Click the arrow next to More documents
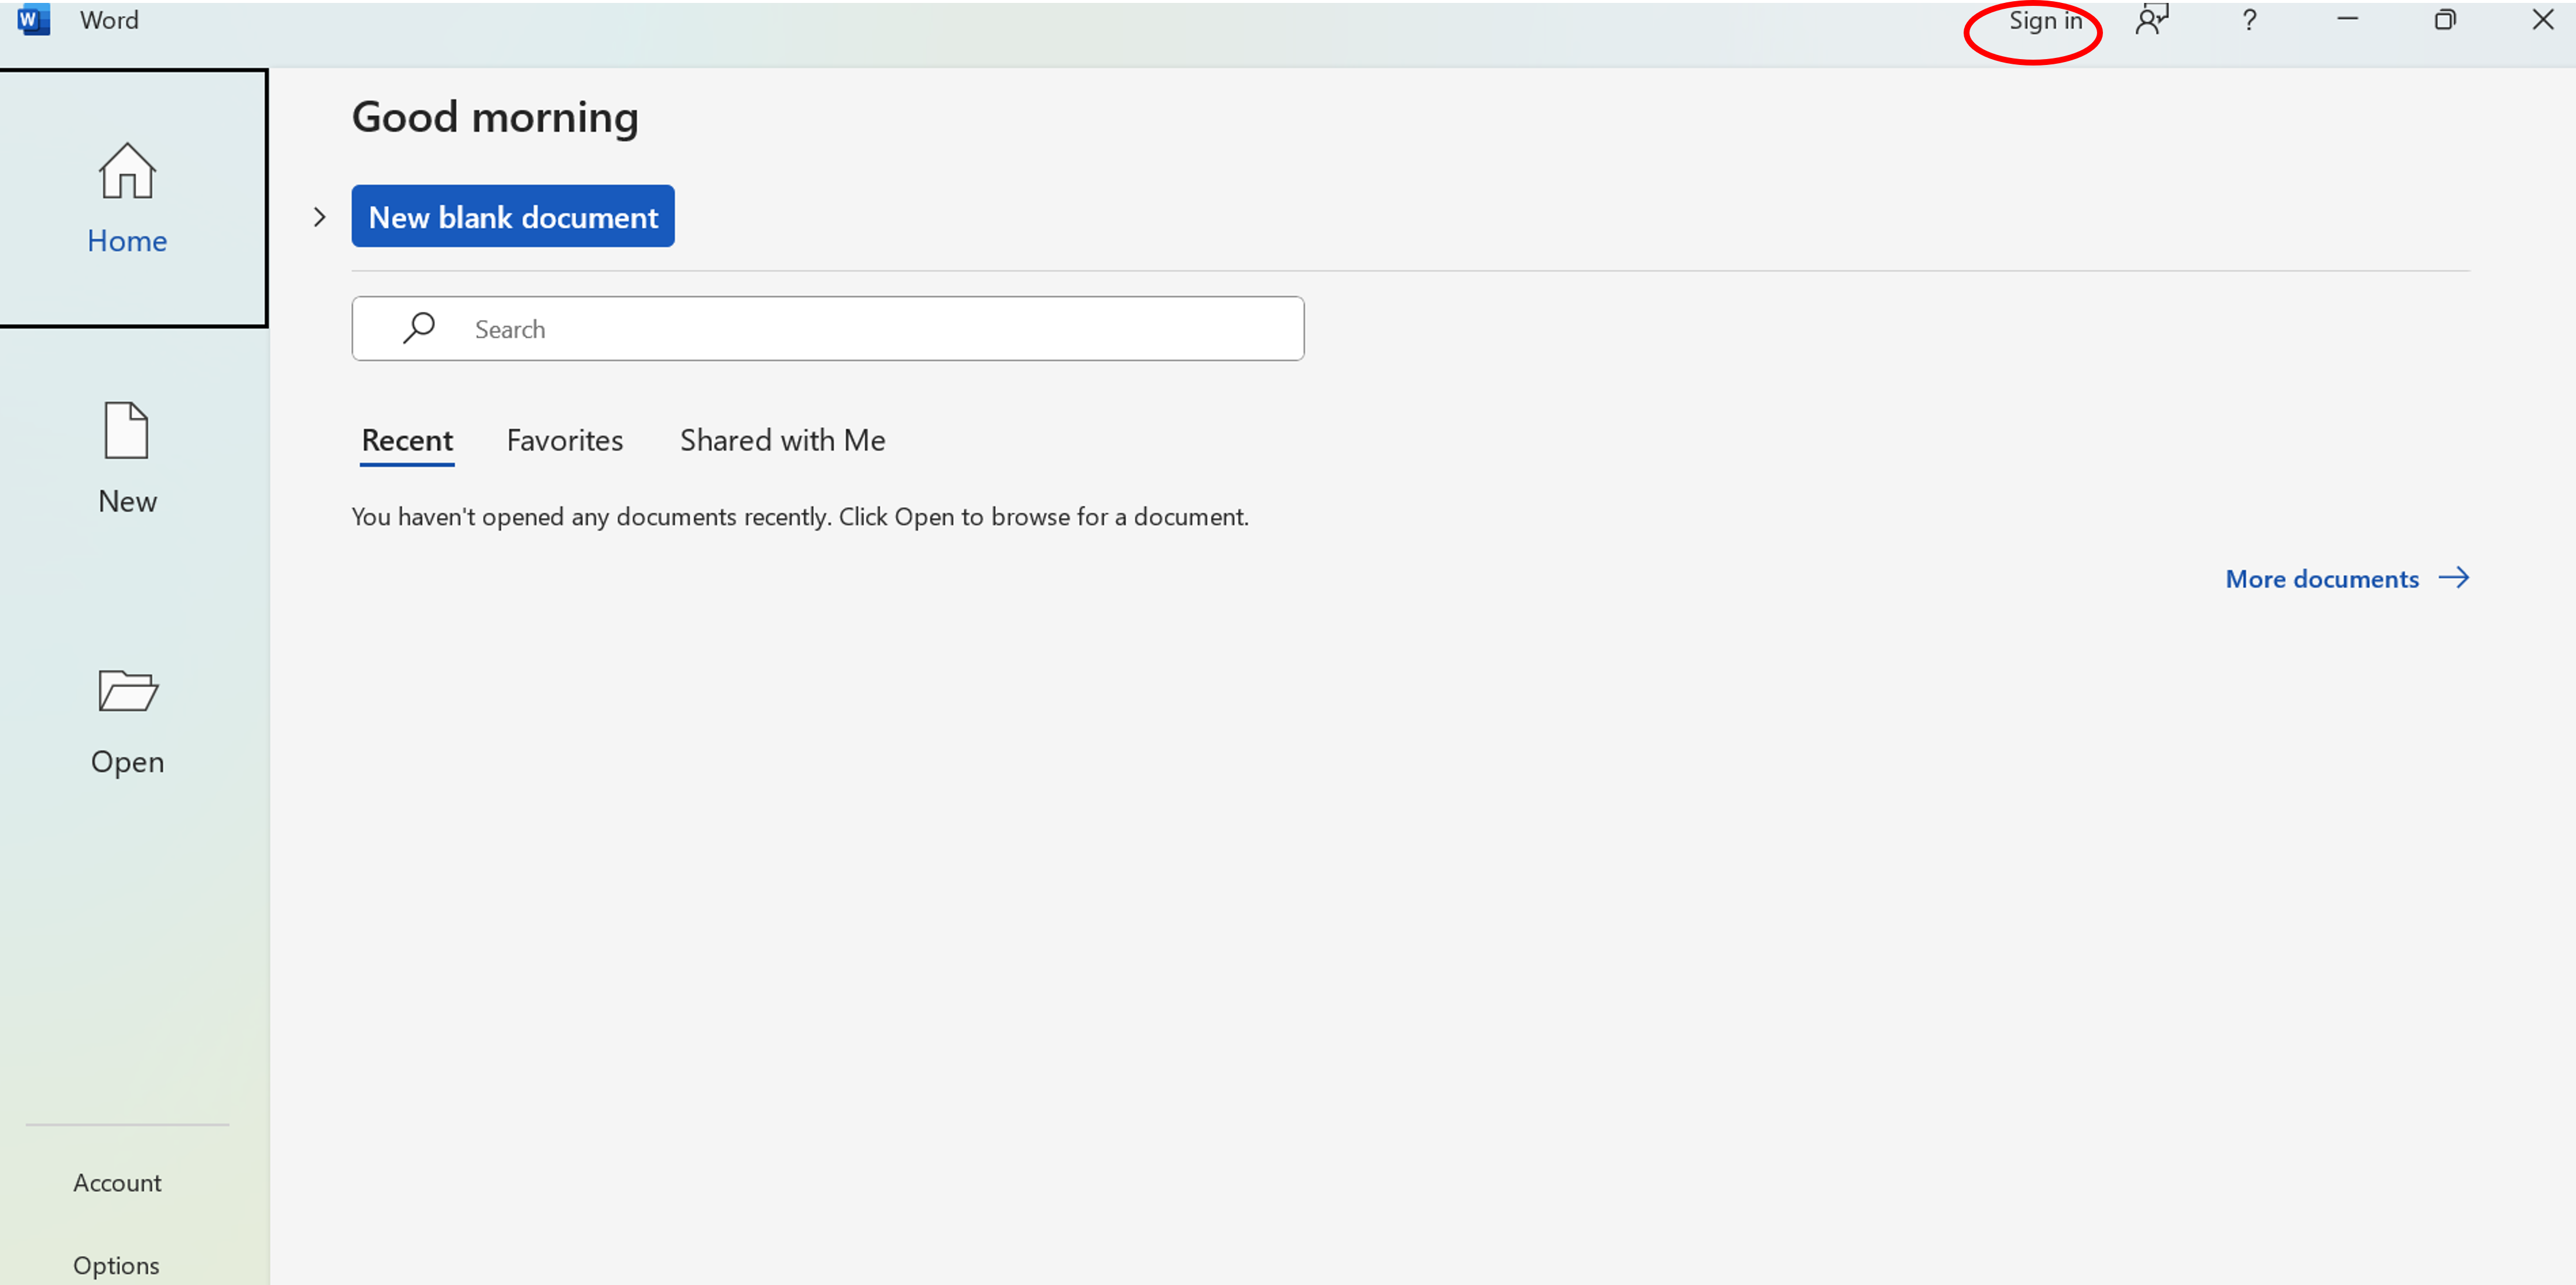The height and width of the screenshot is (1285, 2576). tap(2454, 578)
